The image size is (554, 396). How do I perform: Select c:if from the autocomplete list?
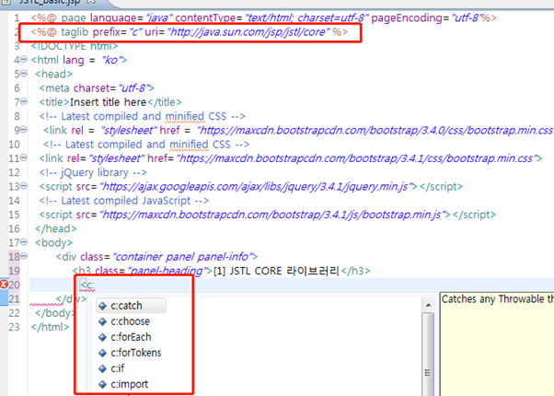pyautogui.click(x=117, y=368)
